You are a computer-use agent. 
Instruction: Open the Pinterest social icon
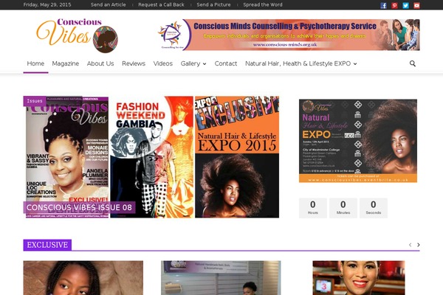394,5
